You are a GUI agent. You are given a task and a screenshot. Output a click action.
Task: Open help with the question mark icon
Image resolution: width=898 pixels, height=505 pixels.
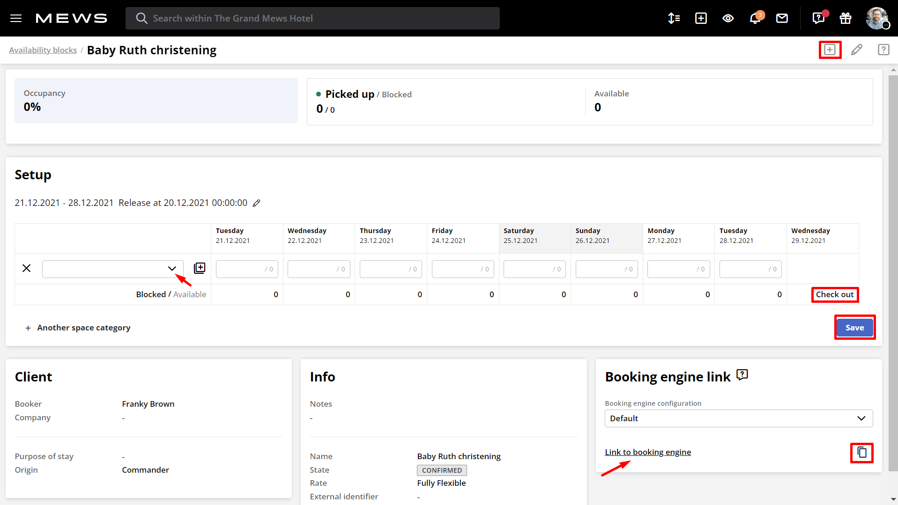[883, 50]
